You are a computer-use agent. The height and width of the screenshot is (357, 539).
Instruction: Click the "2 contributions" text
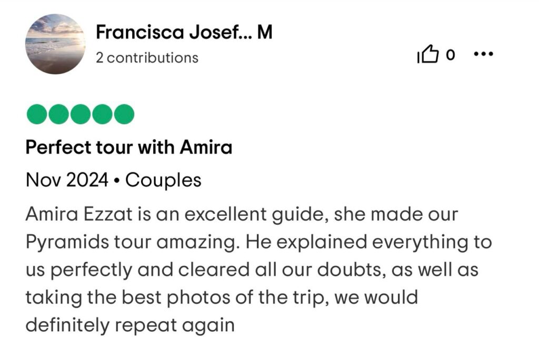[x=147, y=57]
